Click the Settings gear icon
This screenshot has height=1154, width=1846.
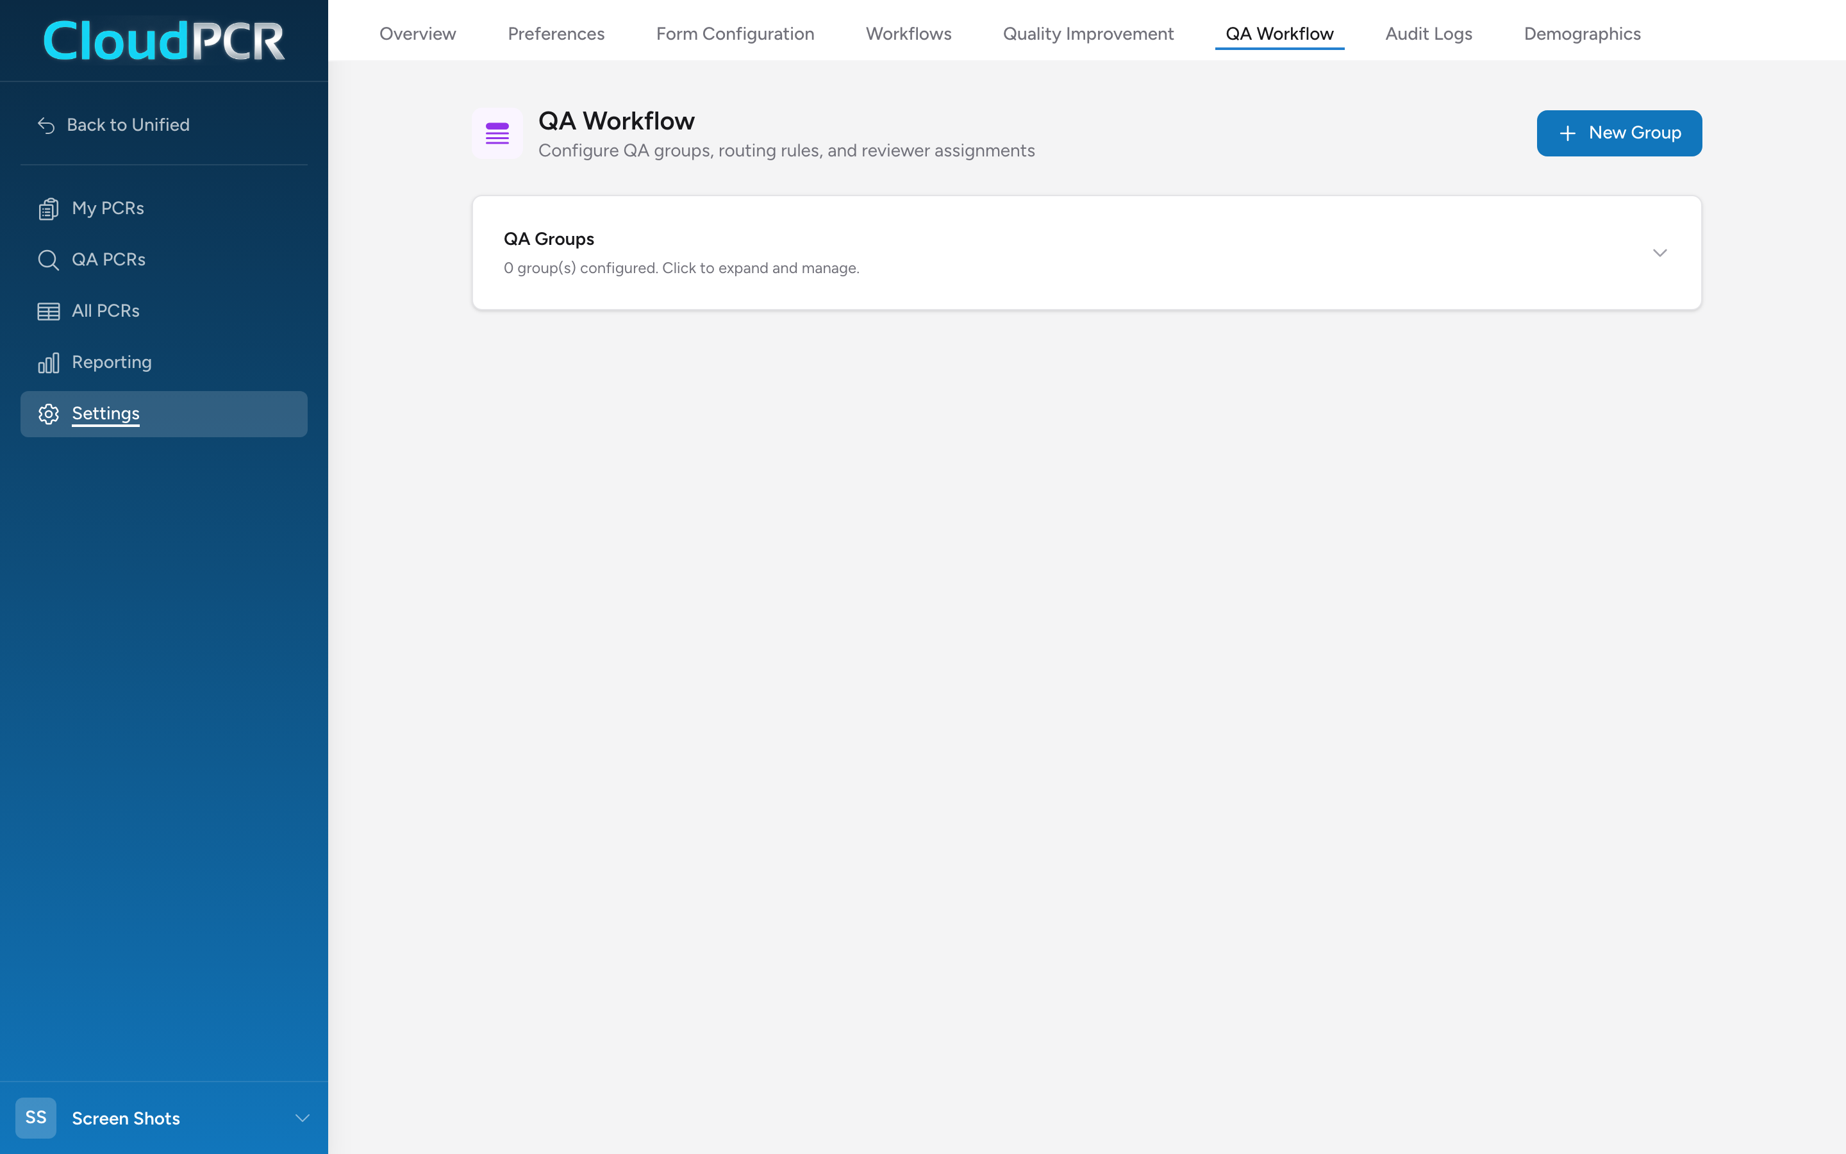(x=48, y=414)
